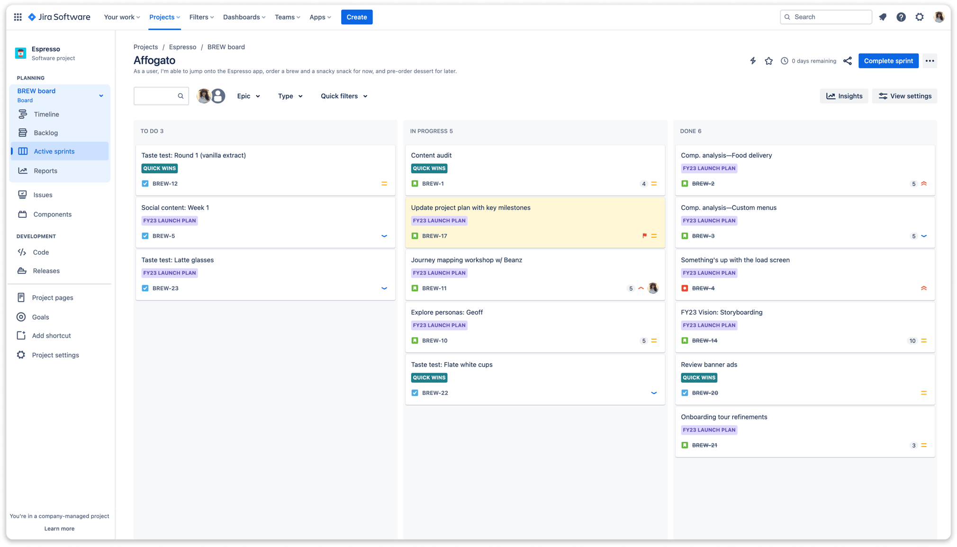Select the Backlog icon in the sidebar

pyautogui.click(x=23, y=133)
